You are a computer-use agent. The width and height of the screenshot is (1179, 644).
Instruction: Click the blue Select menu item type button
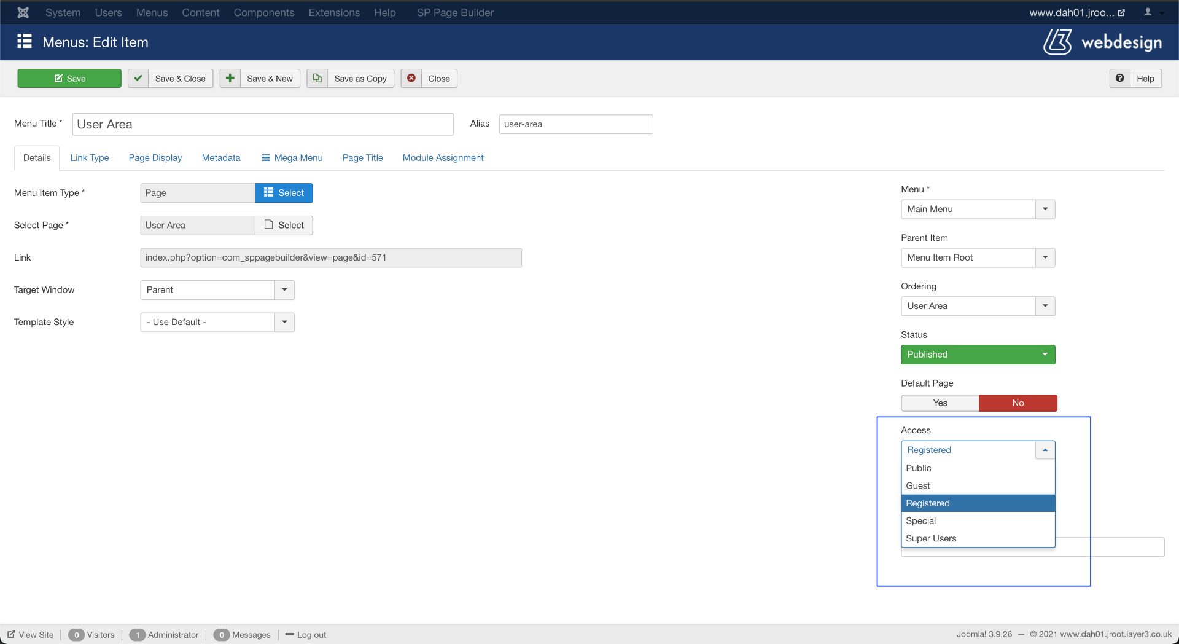pyautogui.click(x=284, y=193)
